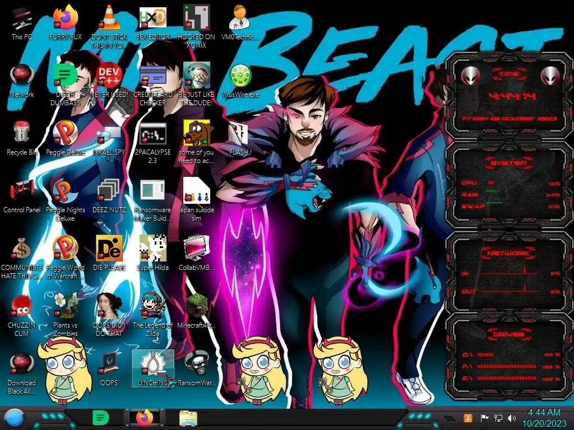The image size is (574, 430).
Task: Launch the Plants vs Zombies shortcut
Action: pyautogui.click(x=65, y=315)
